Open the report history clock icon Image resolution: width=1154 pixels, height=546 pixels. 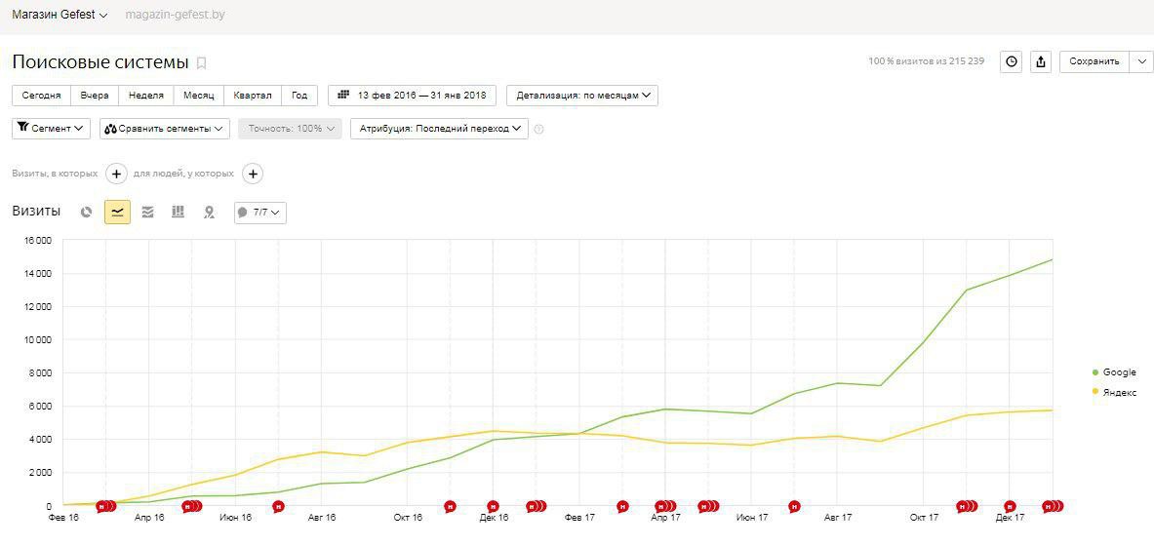[1012, 61]
